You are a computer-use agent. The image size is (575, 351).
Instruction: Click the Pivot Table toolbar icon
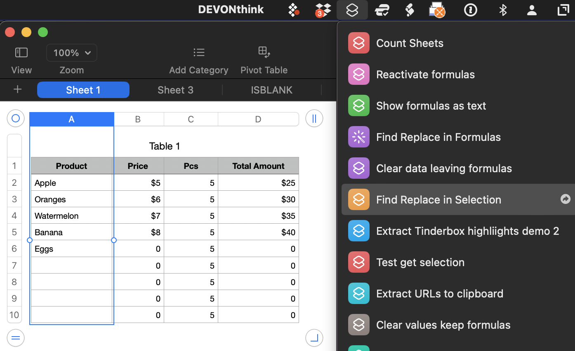(x=264, y=52)
